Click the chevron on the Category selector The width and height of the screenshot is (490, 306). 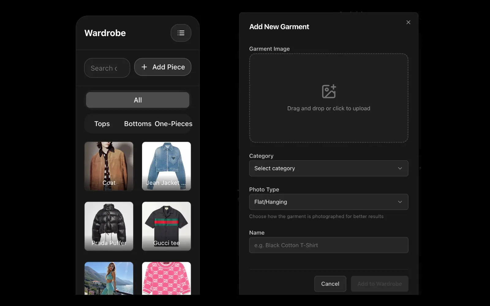pyautogui.click(x=400, y=168)
